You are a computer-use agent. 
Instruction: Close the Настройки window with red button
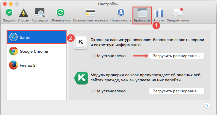tap(5, 4)
